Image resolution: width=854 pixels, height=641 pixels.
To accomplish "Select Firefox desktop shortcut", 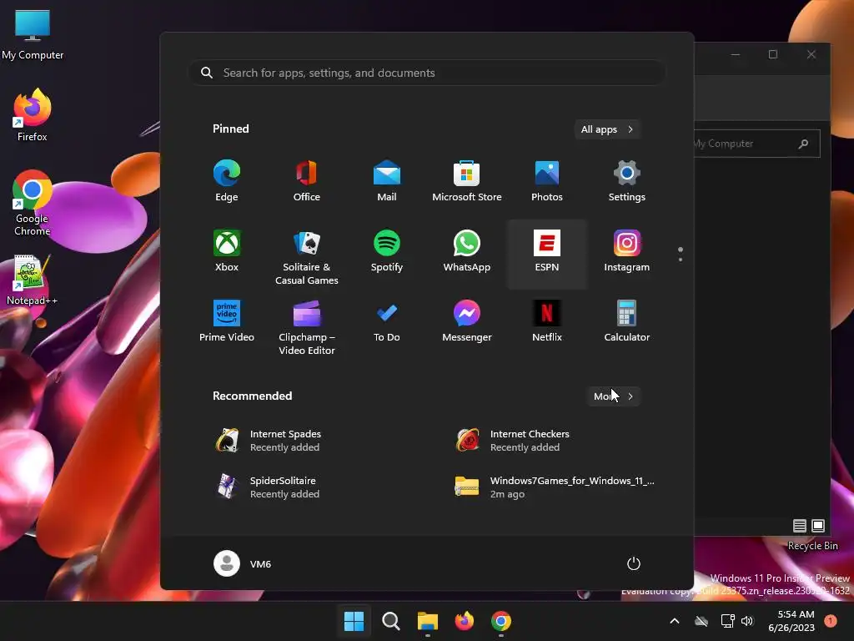I will (x=33, y=115).
